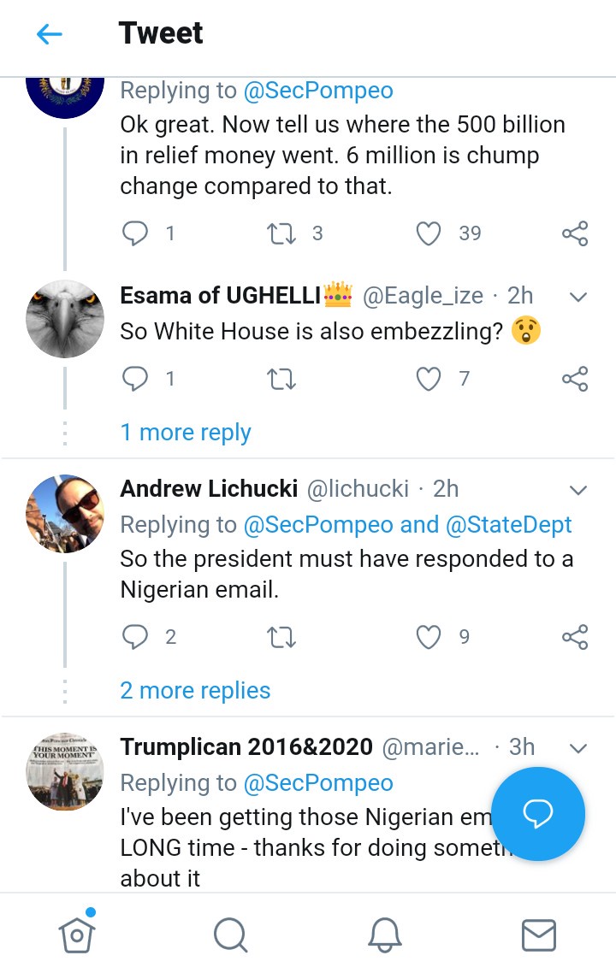Open options chevron on Esama's tweet
Viewport: 616px width, 967px height.
578,298
